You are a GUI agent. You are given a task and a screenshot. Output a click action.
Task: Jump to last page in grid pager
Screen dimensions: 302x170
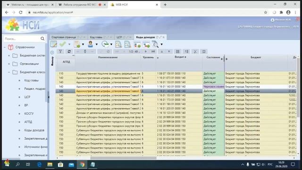[x=153, y=51]
